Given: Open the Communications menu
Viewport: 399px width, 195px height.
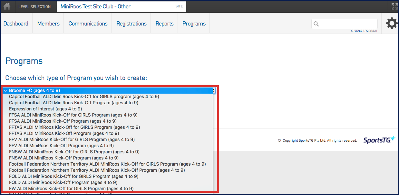Looking at the screenshot, I should [88, 24].
